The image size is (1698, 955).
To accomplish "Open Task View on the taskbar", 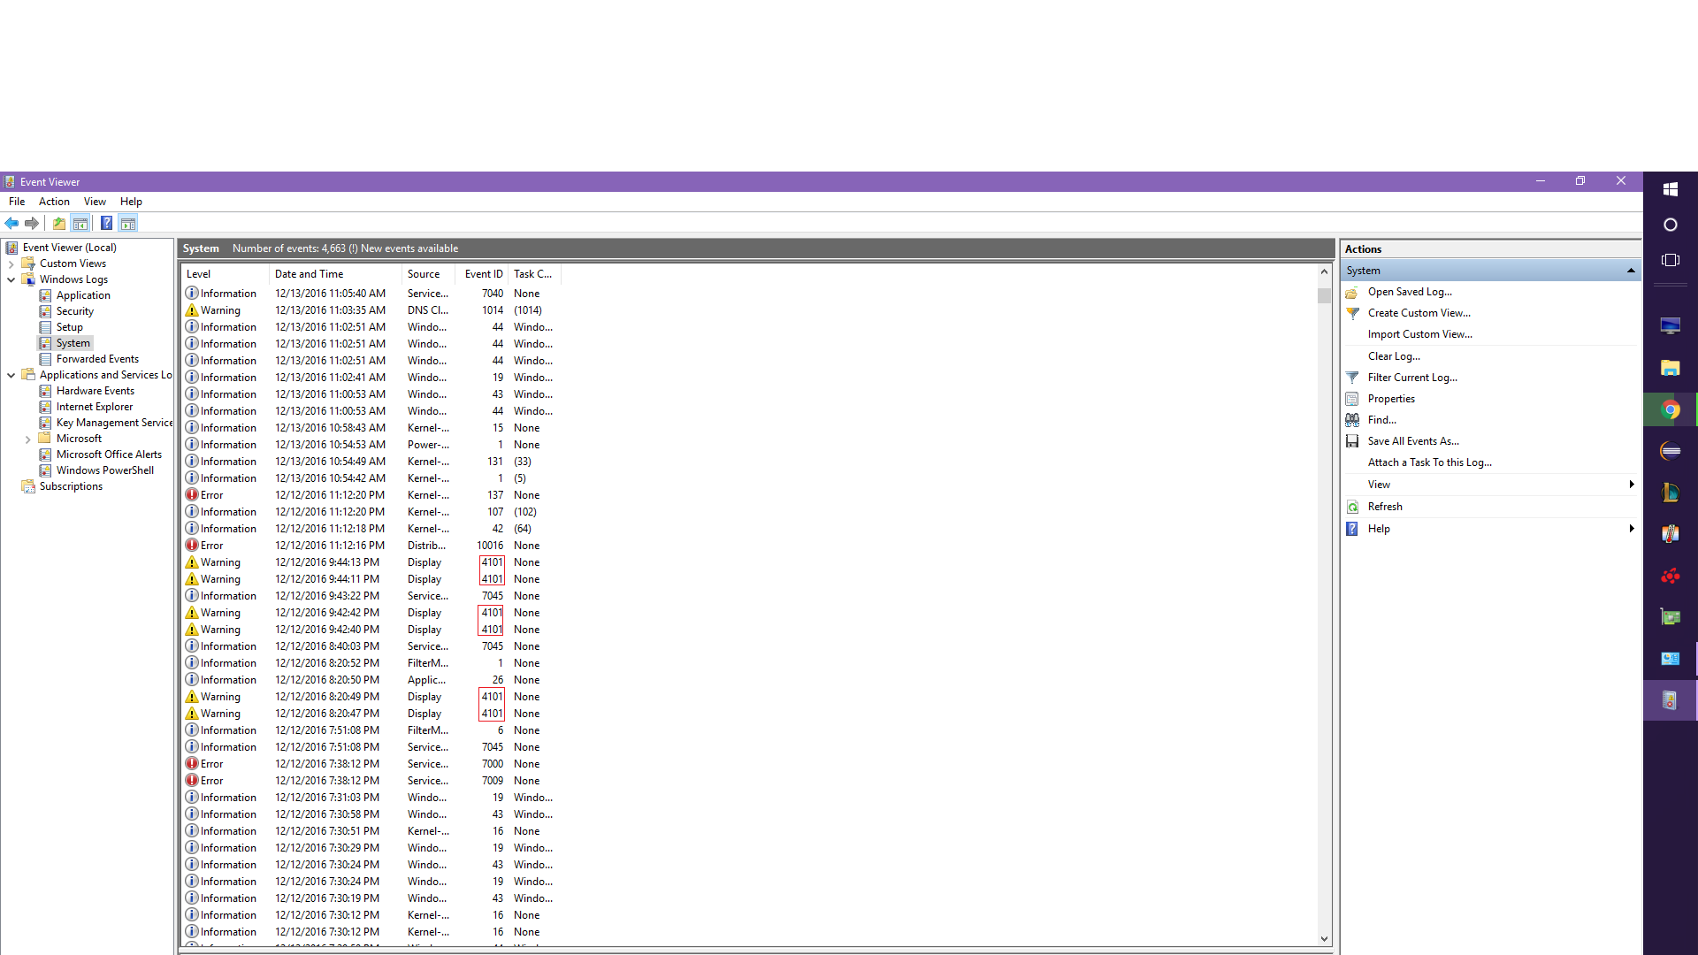I will 1671,260.
